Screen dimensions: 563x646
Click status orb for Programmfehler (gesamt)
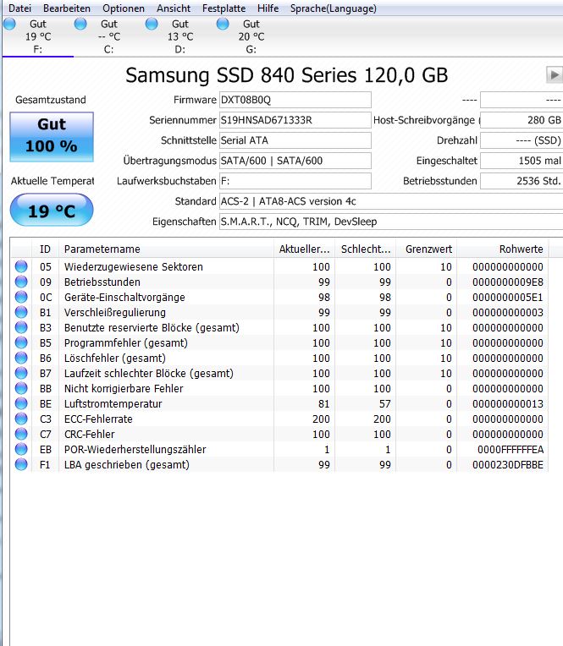21,342
